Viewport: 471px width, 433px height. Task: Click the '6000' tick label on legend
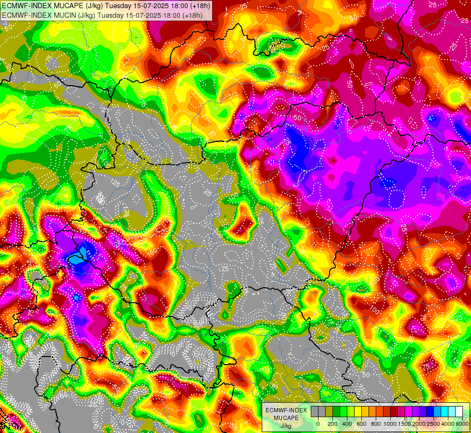pos(462,424)
